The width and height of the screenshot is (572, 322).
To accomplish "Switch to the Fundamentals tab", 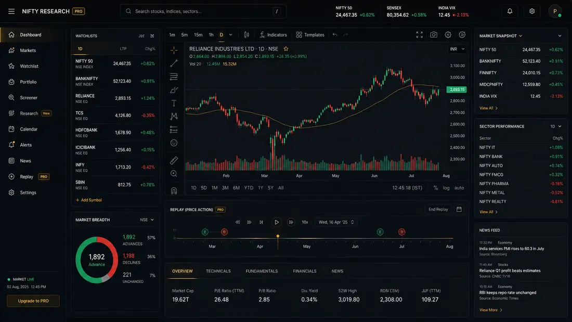I will [x=262, y=271].
